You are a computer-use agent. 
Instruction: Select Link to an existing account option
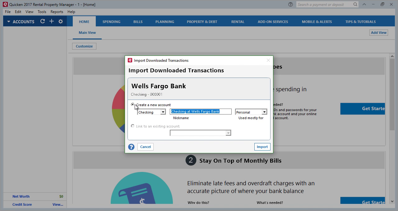pyautogui.click(x=133, y=126)
